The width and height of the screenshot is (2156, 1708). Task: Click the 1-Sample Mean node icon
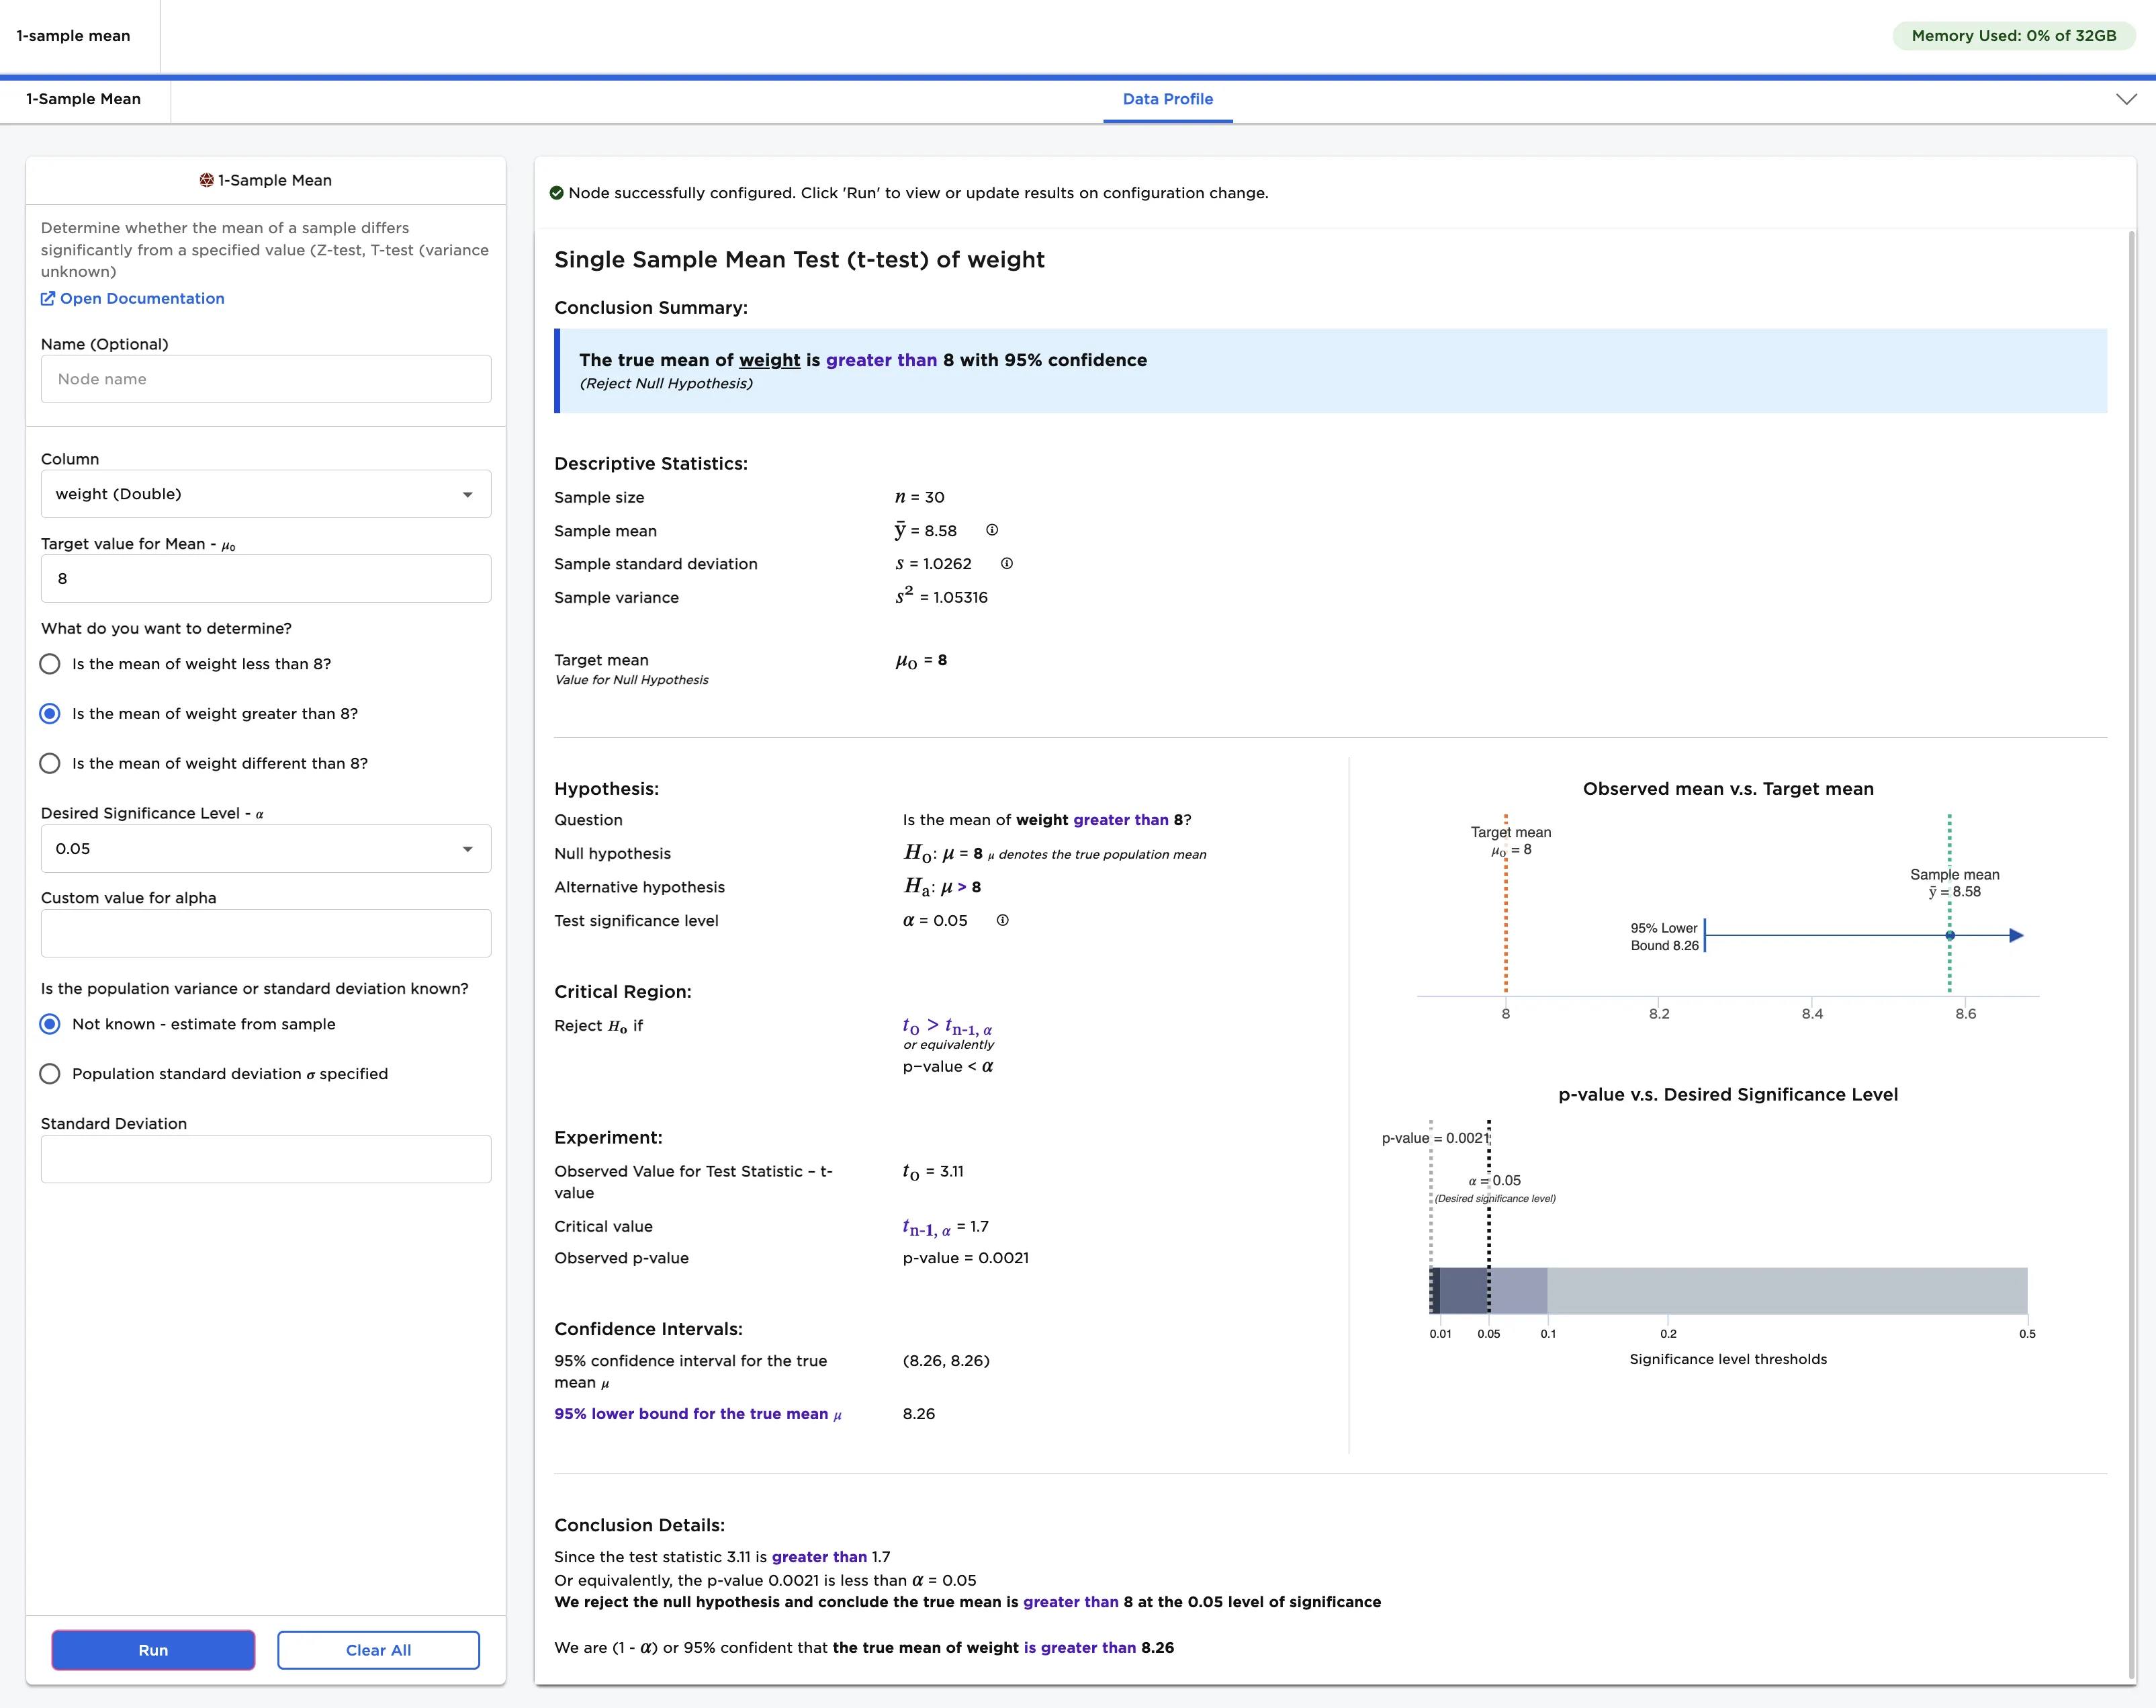click(x=206, y=180)
